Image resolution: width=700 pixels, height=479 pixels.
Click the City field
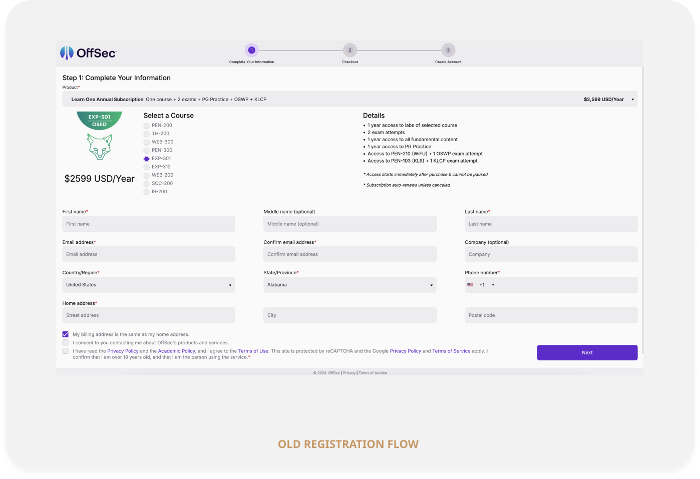pos(350,315)
